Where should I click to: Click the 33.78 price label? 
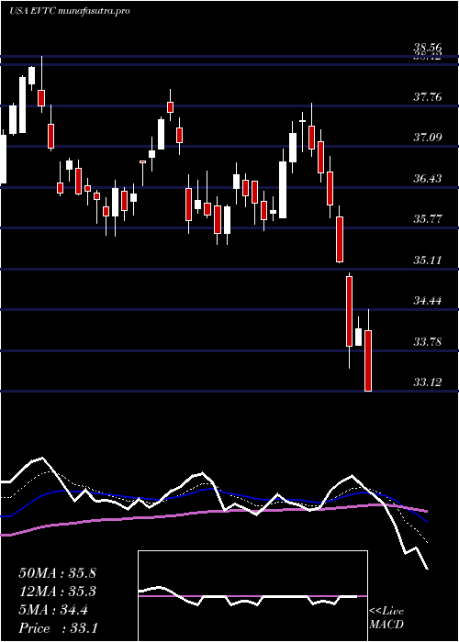tap(428, 341)
